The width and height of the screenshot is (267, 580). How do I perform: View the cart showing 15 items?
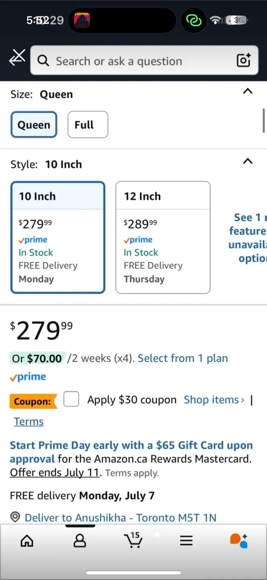click(133, 541)
